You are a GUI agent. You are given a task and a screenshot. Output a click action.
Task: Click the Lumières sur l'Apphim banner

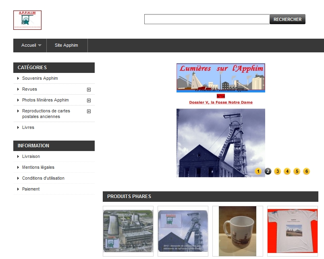point(221,78)
